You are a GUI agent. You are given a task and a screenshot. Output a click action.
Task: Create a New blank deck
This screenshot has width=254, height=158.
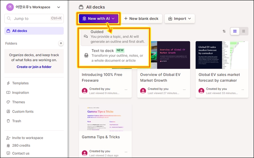[x=142, y=19]
